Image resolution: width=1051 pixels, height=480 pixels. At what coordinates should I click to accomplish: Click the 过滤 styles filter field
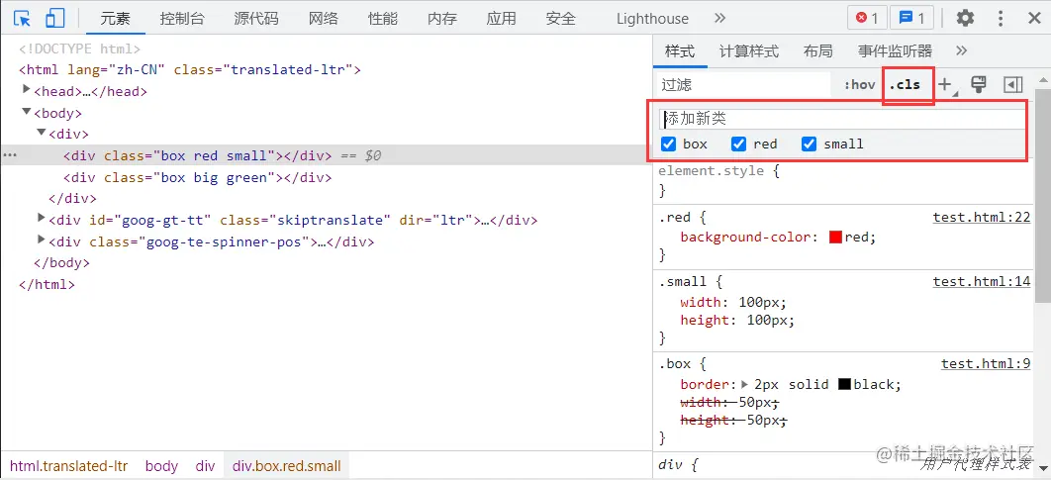pyautogui.click(x=744, y=84)
